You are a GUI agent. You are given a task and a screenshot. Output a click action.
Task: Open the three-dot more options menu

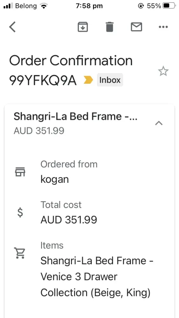163,27
